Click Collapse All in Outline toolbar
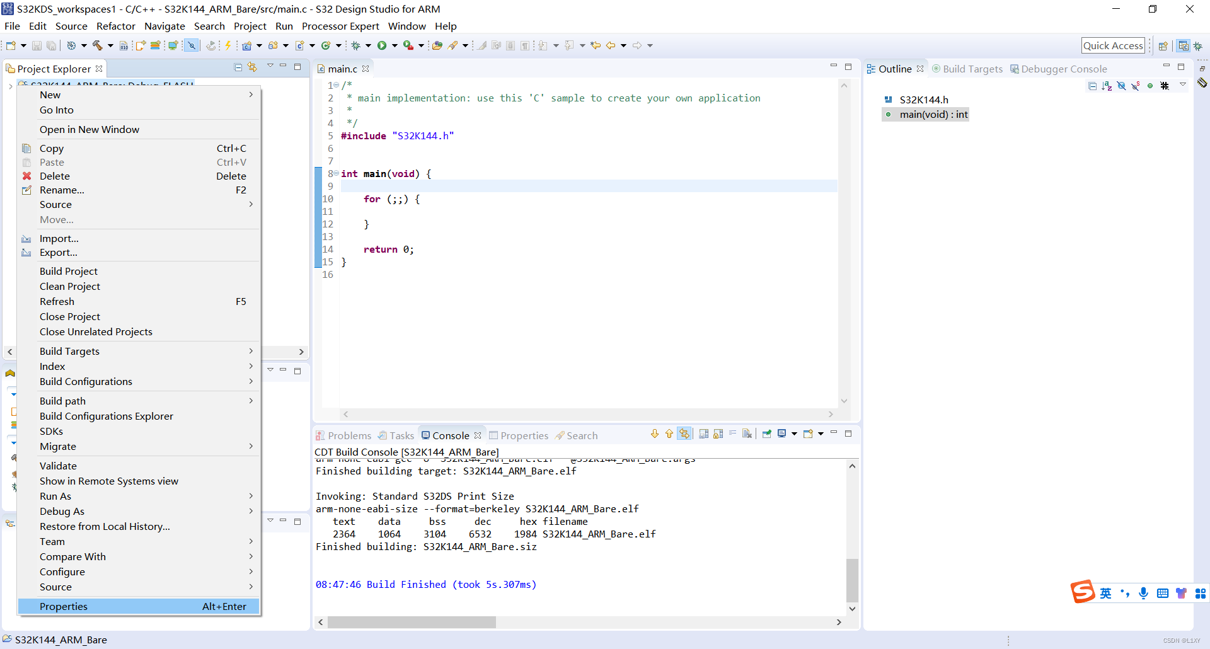This screenshot has width=1210, height=649. 1093,86
